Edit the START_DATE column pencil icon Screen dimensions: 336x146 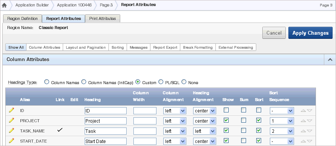11,141
